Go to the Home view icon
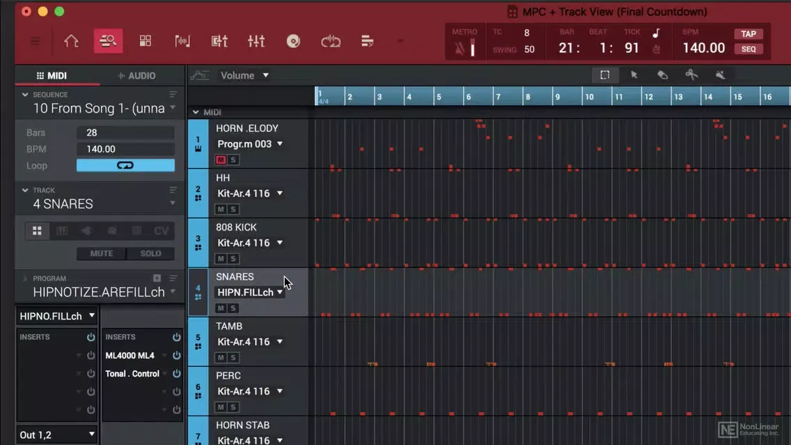This screenshot has width=791, height=445. coord(71,41)
